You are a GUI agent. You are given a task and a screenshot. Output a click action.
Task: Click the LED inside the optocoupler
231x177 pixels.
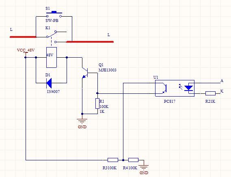pos(188,88)
